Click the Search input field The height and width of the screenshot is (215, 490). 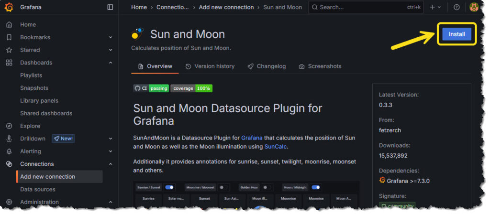point(366,7)
